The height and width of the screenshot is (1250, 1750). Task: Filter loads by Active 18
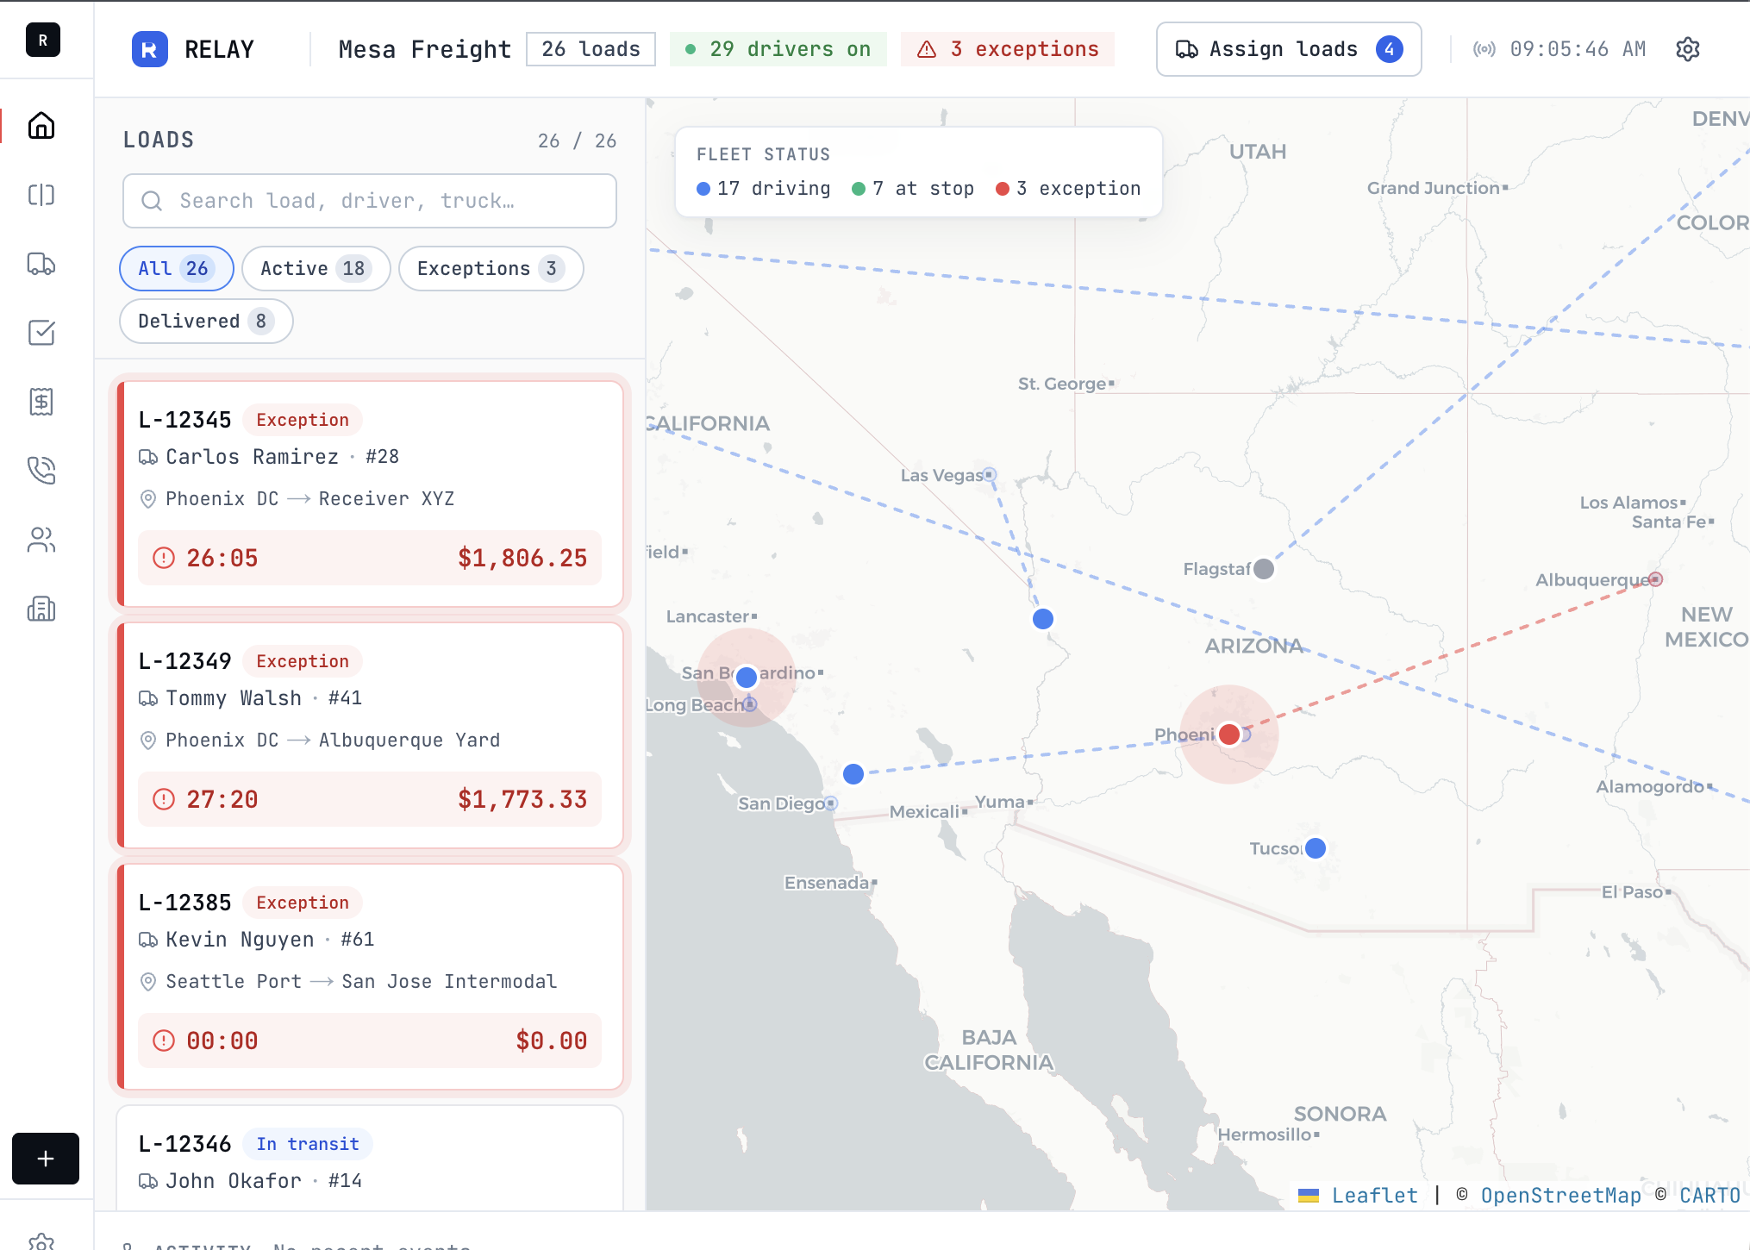[x=316, y=269]
